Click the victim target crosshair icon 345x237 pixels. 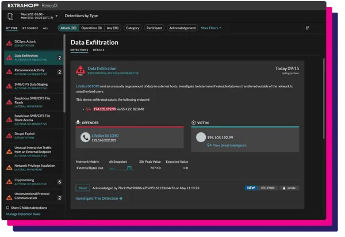click(193, 123)
